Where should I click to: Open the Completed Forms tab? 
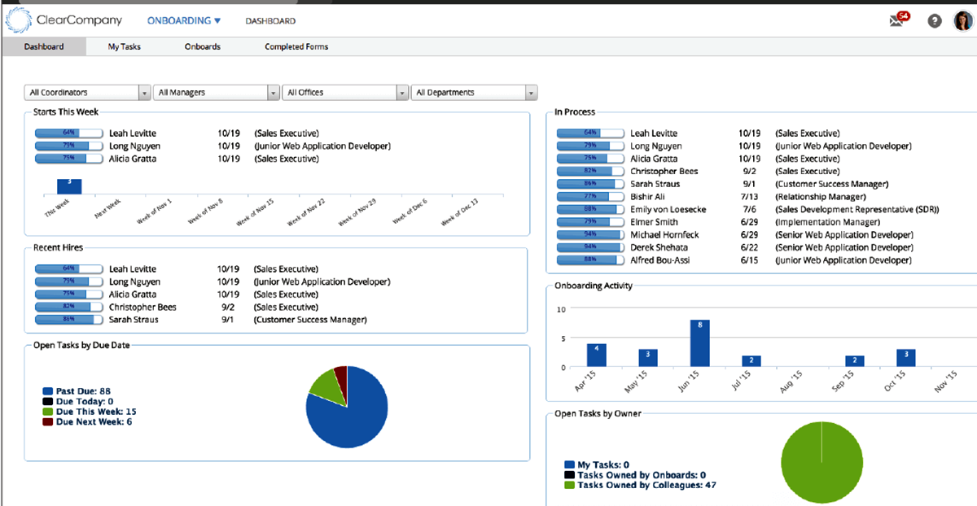point(296,46)
